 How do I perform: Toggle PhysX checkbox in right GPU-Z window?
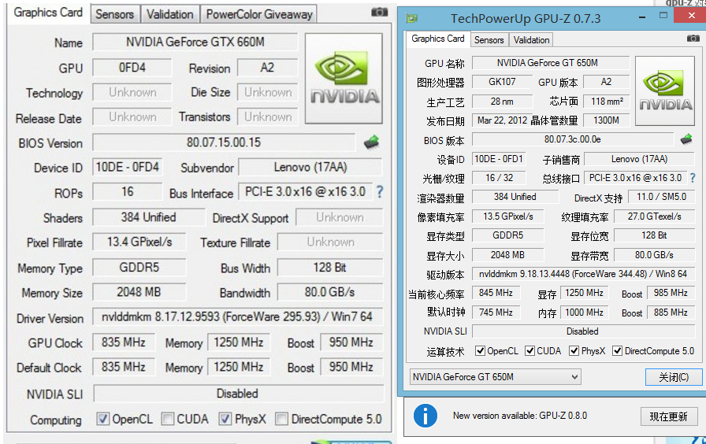[574, 351]
